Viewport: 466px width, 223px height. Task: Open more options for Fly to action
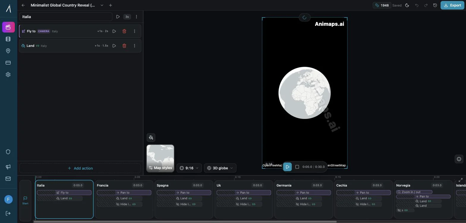(134, 31)
